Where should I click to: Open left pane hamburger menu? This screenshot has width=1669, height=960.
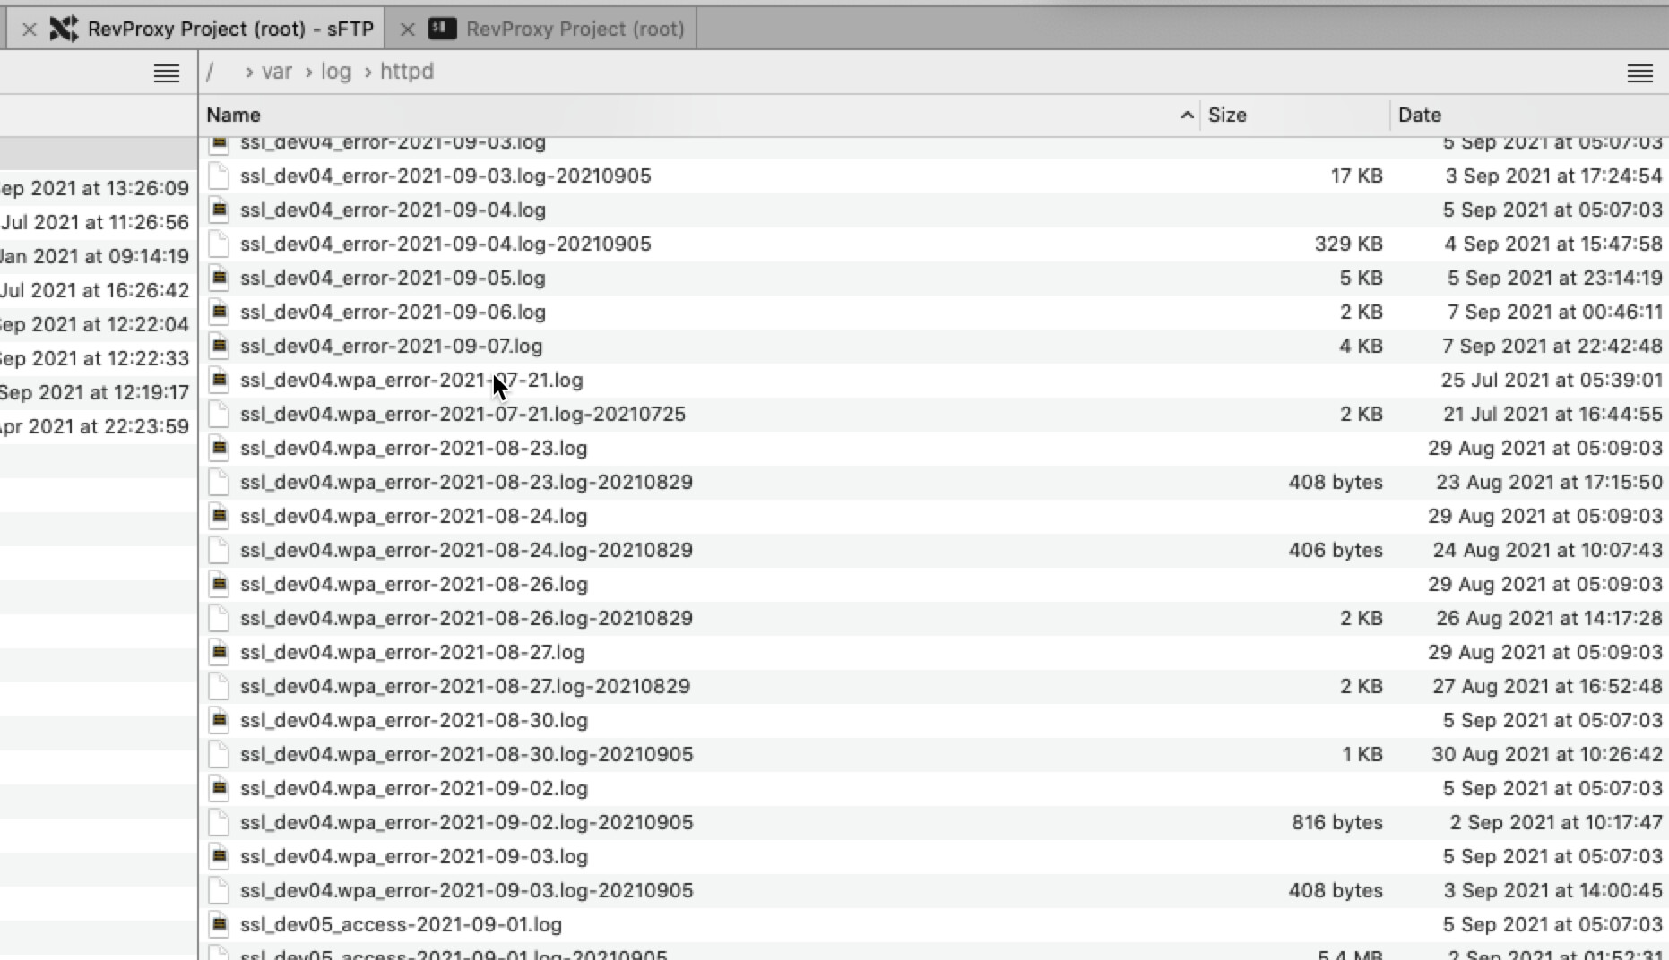(x=167, y=73)
